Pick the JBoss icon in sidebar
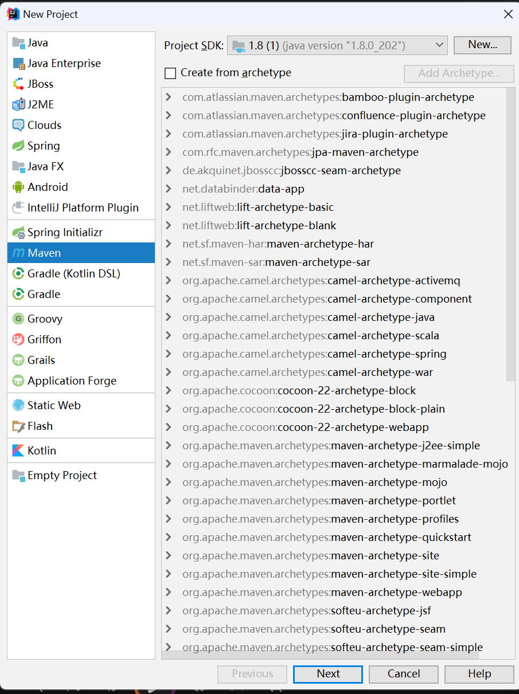Viewport: 519px width, 694px height. coord(18,84)
